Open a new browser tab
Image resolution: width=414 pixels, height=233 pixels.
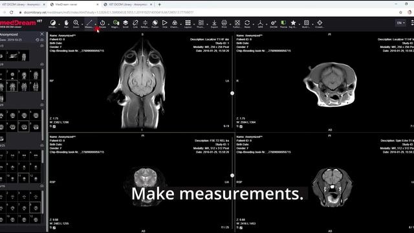[x=160, y=5]
